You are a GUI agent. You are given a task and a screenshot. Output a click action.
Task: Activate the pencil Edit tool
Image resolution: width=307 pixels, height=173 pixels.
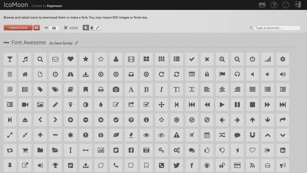click(98, 28)
